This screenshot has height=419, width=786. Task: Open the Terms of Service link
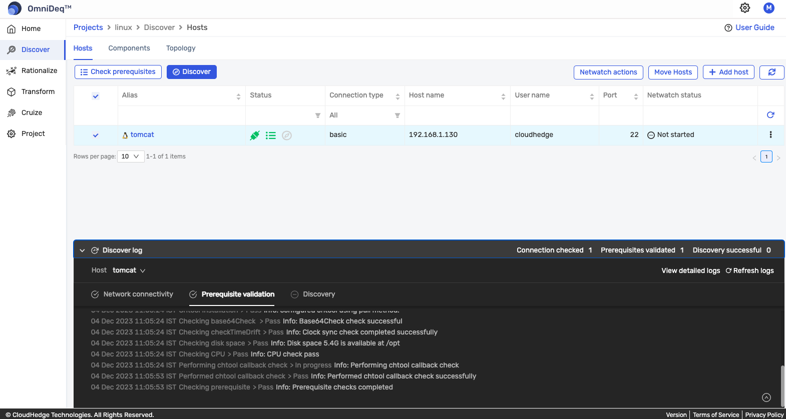coord(716,415)
